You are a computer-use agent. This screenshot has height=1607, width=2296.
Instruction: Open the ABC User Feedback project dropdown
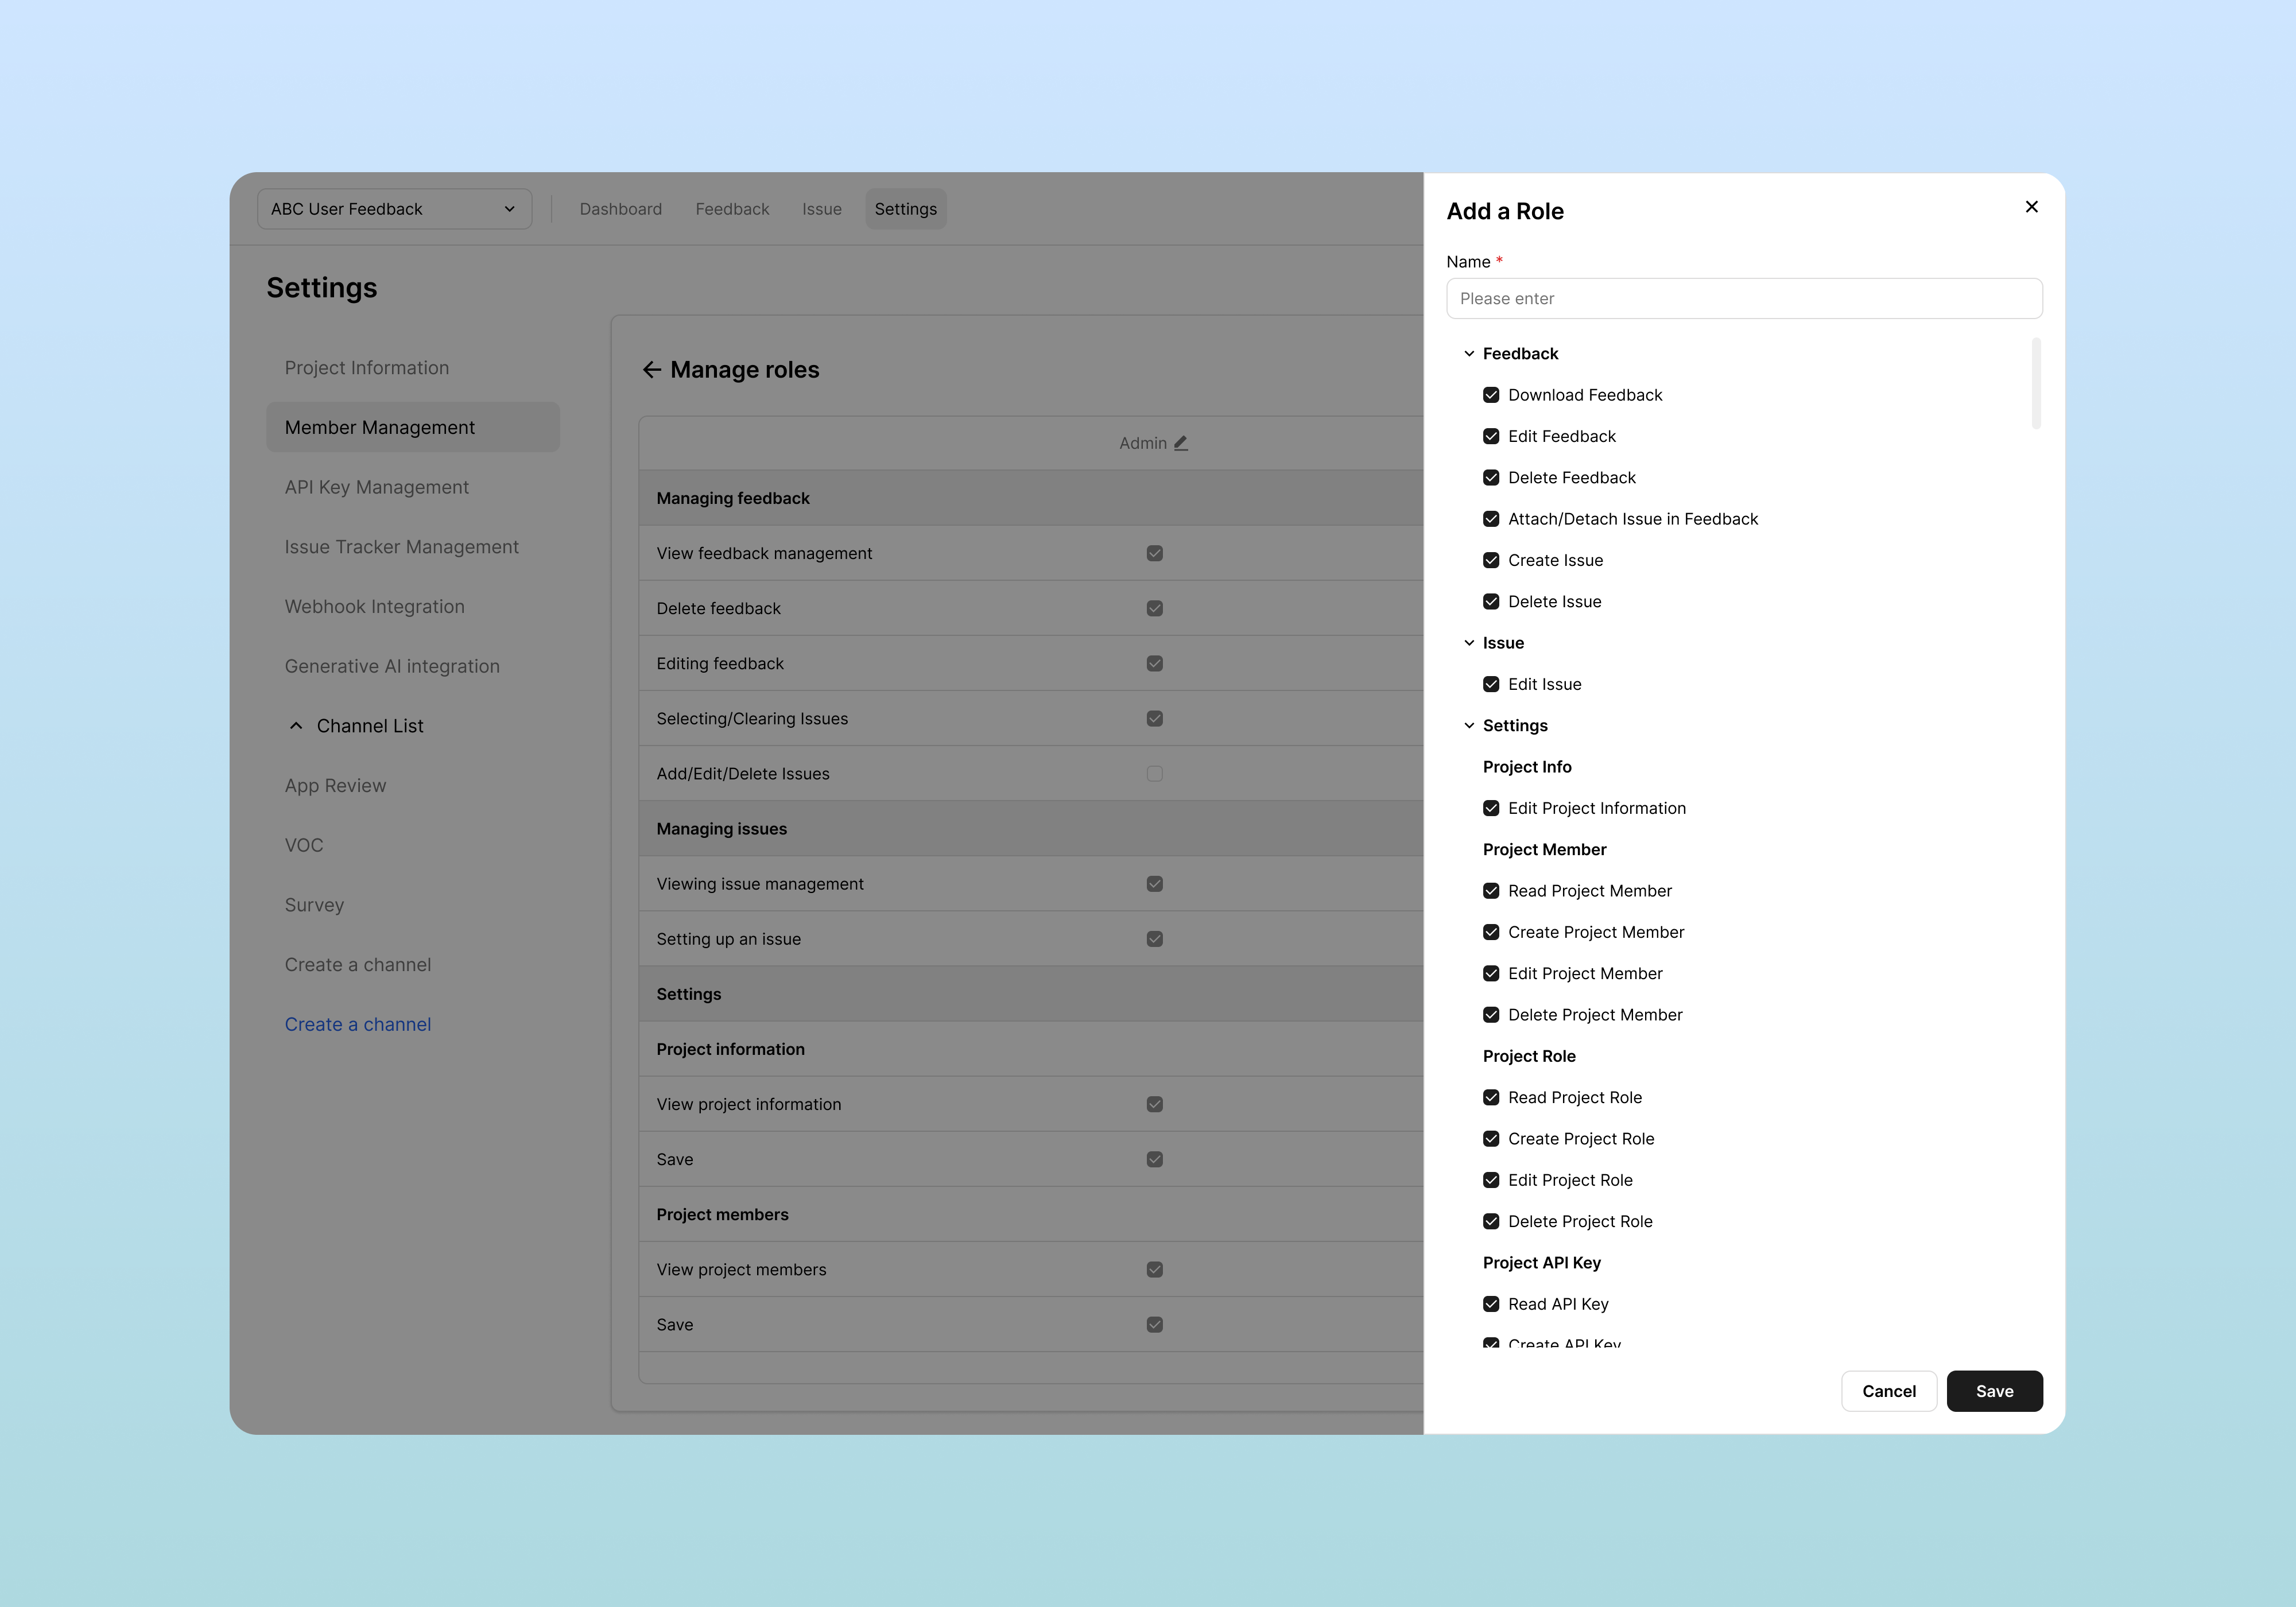tap(394, 209)
